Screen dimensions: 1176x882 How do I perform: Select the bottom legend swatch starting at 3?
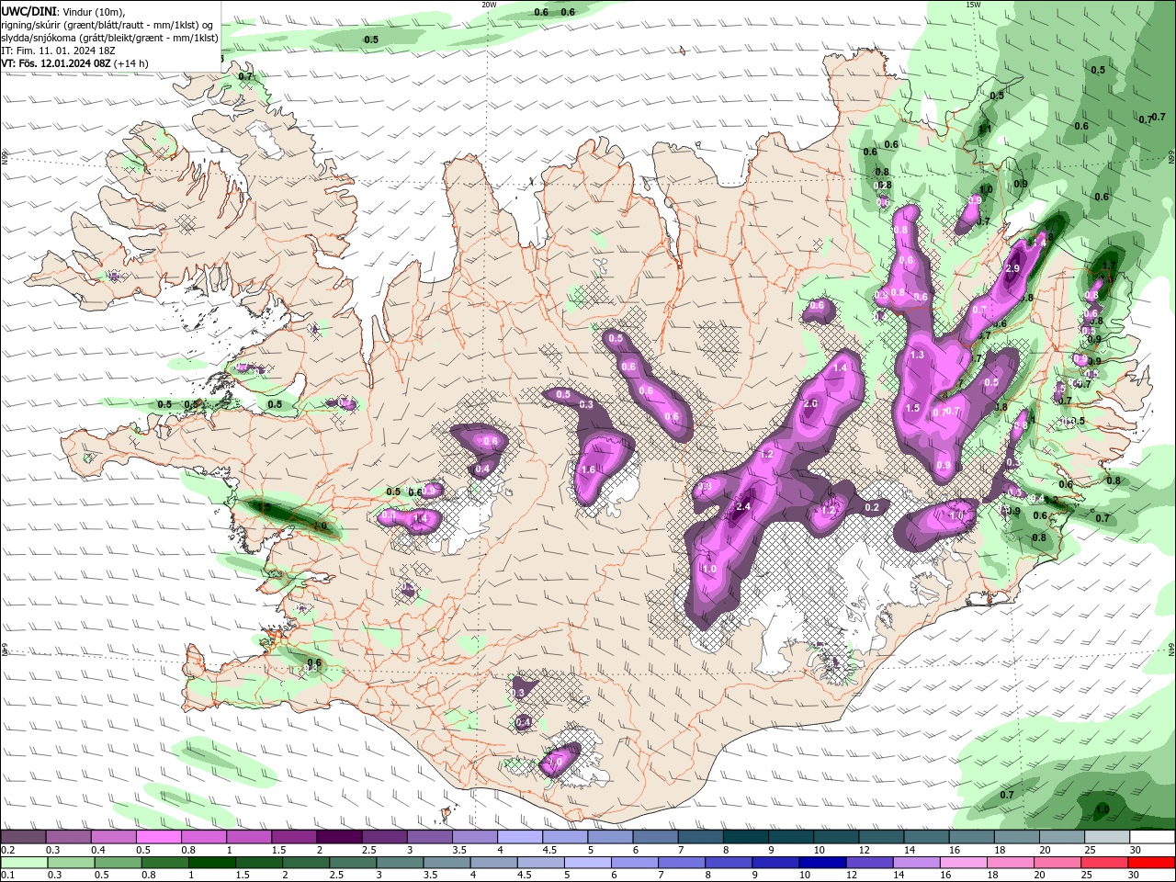(401, 863)
